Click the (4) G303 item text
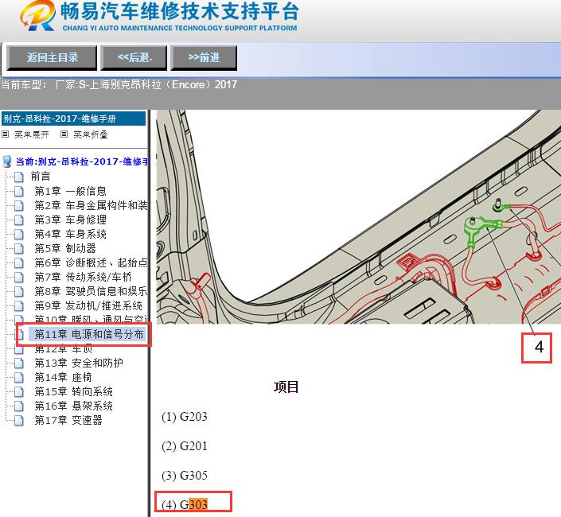This screenshot has height=517, width=561. click(185, 504)
